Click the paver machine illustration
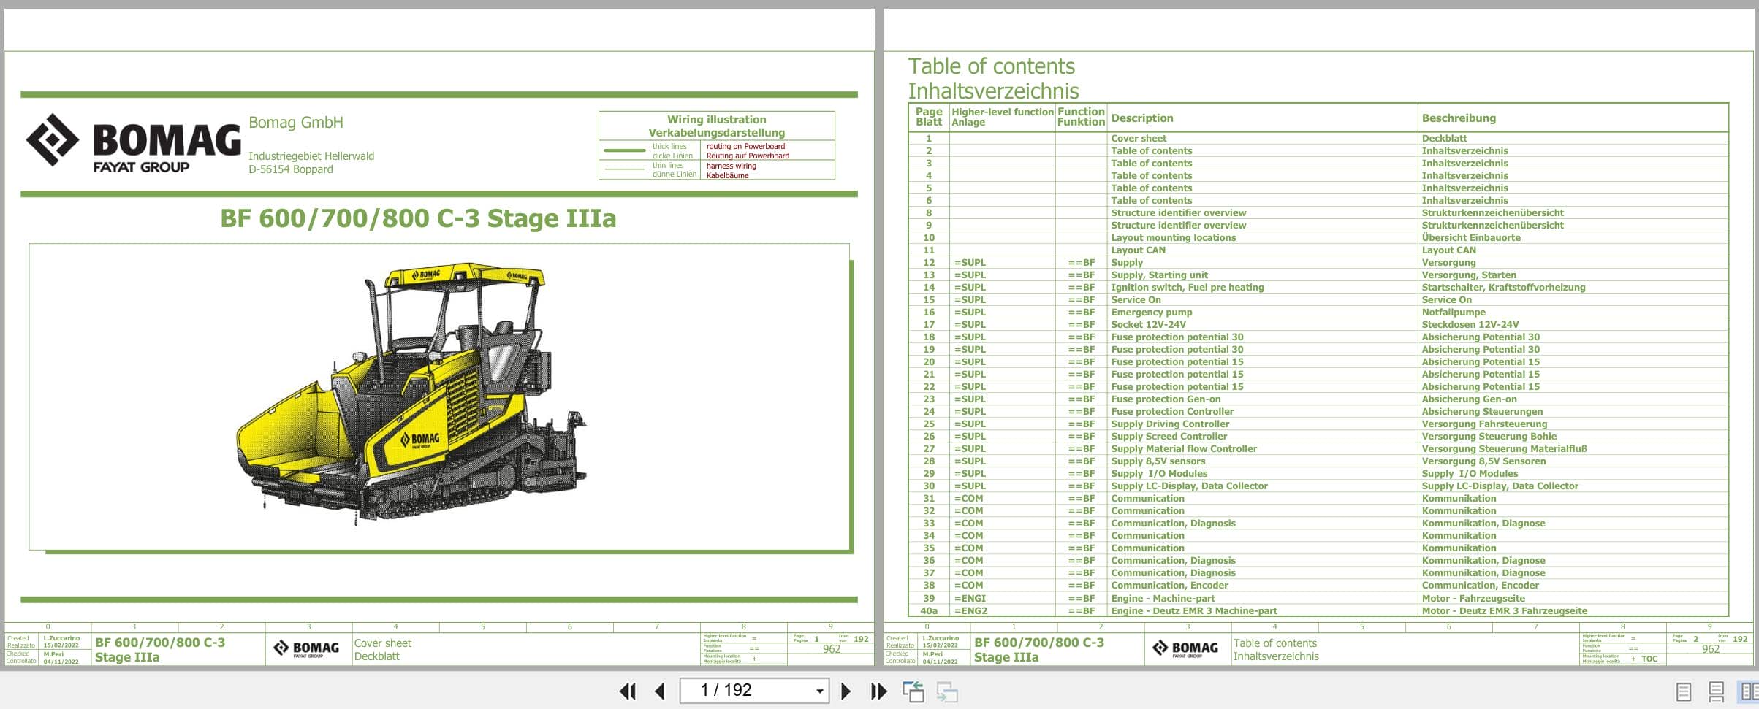 411,394
